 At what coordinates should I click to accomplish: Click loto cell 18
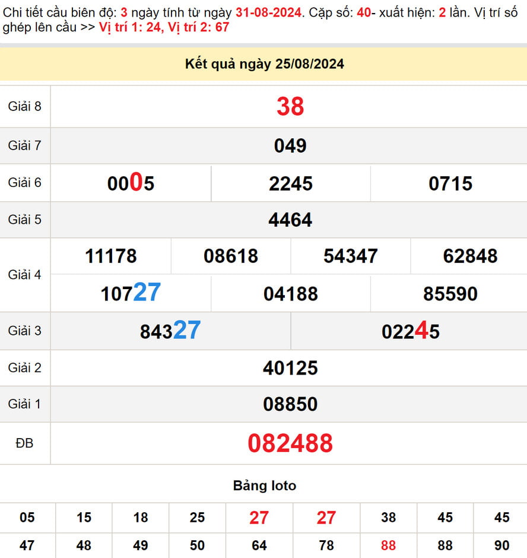click(x=141, y=518)
